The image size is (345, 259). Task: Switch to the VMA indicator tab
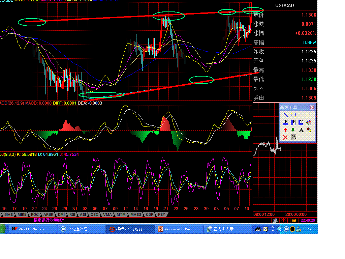107,214
